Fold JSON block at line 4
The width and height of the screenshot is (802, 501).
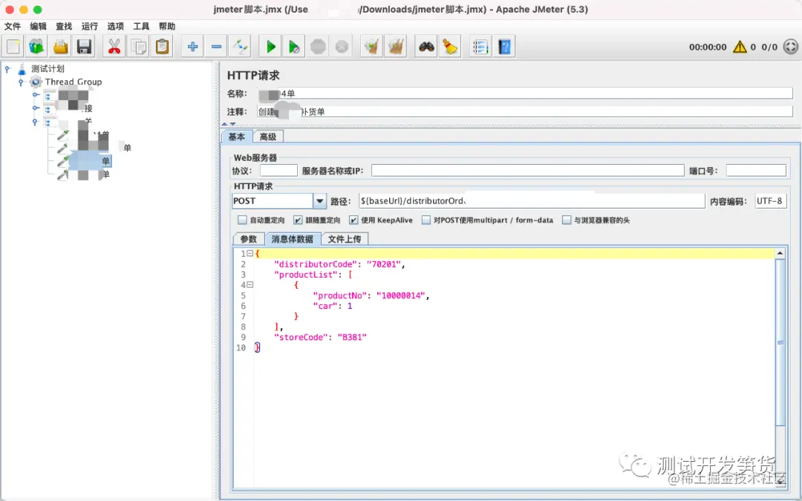[x=250, y=285]
